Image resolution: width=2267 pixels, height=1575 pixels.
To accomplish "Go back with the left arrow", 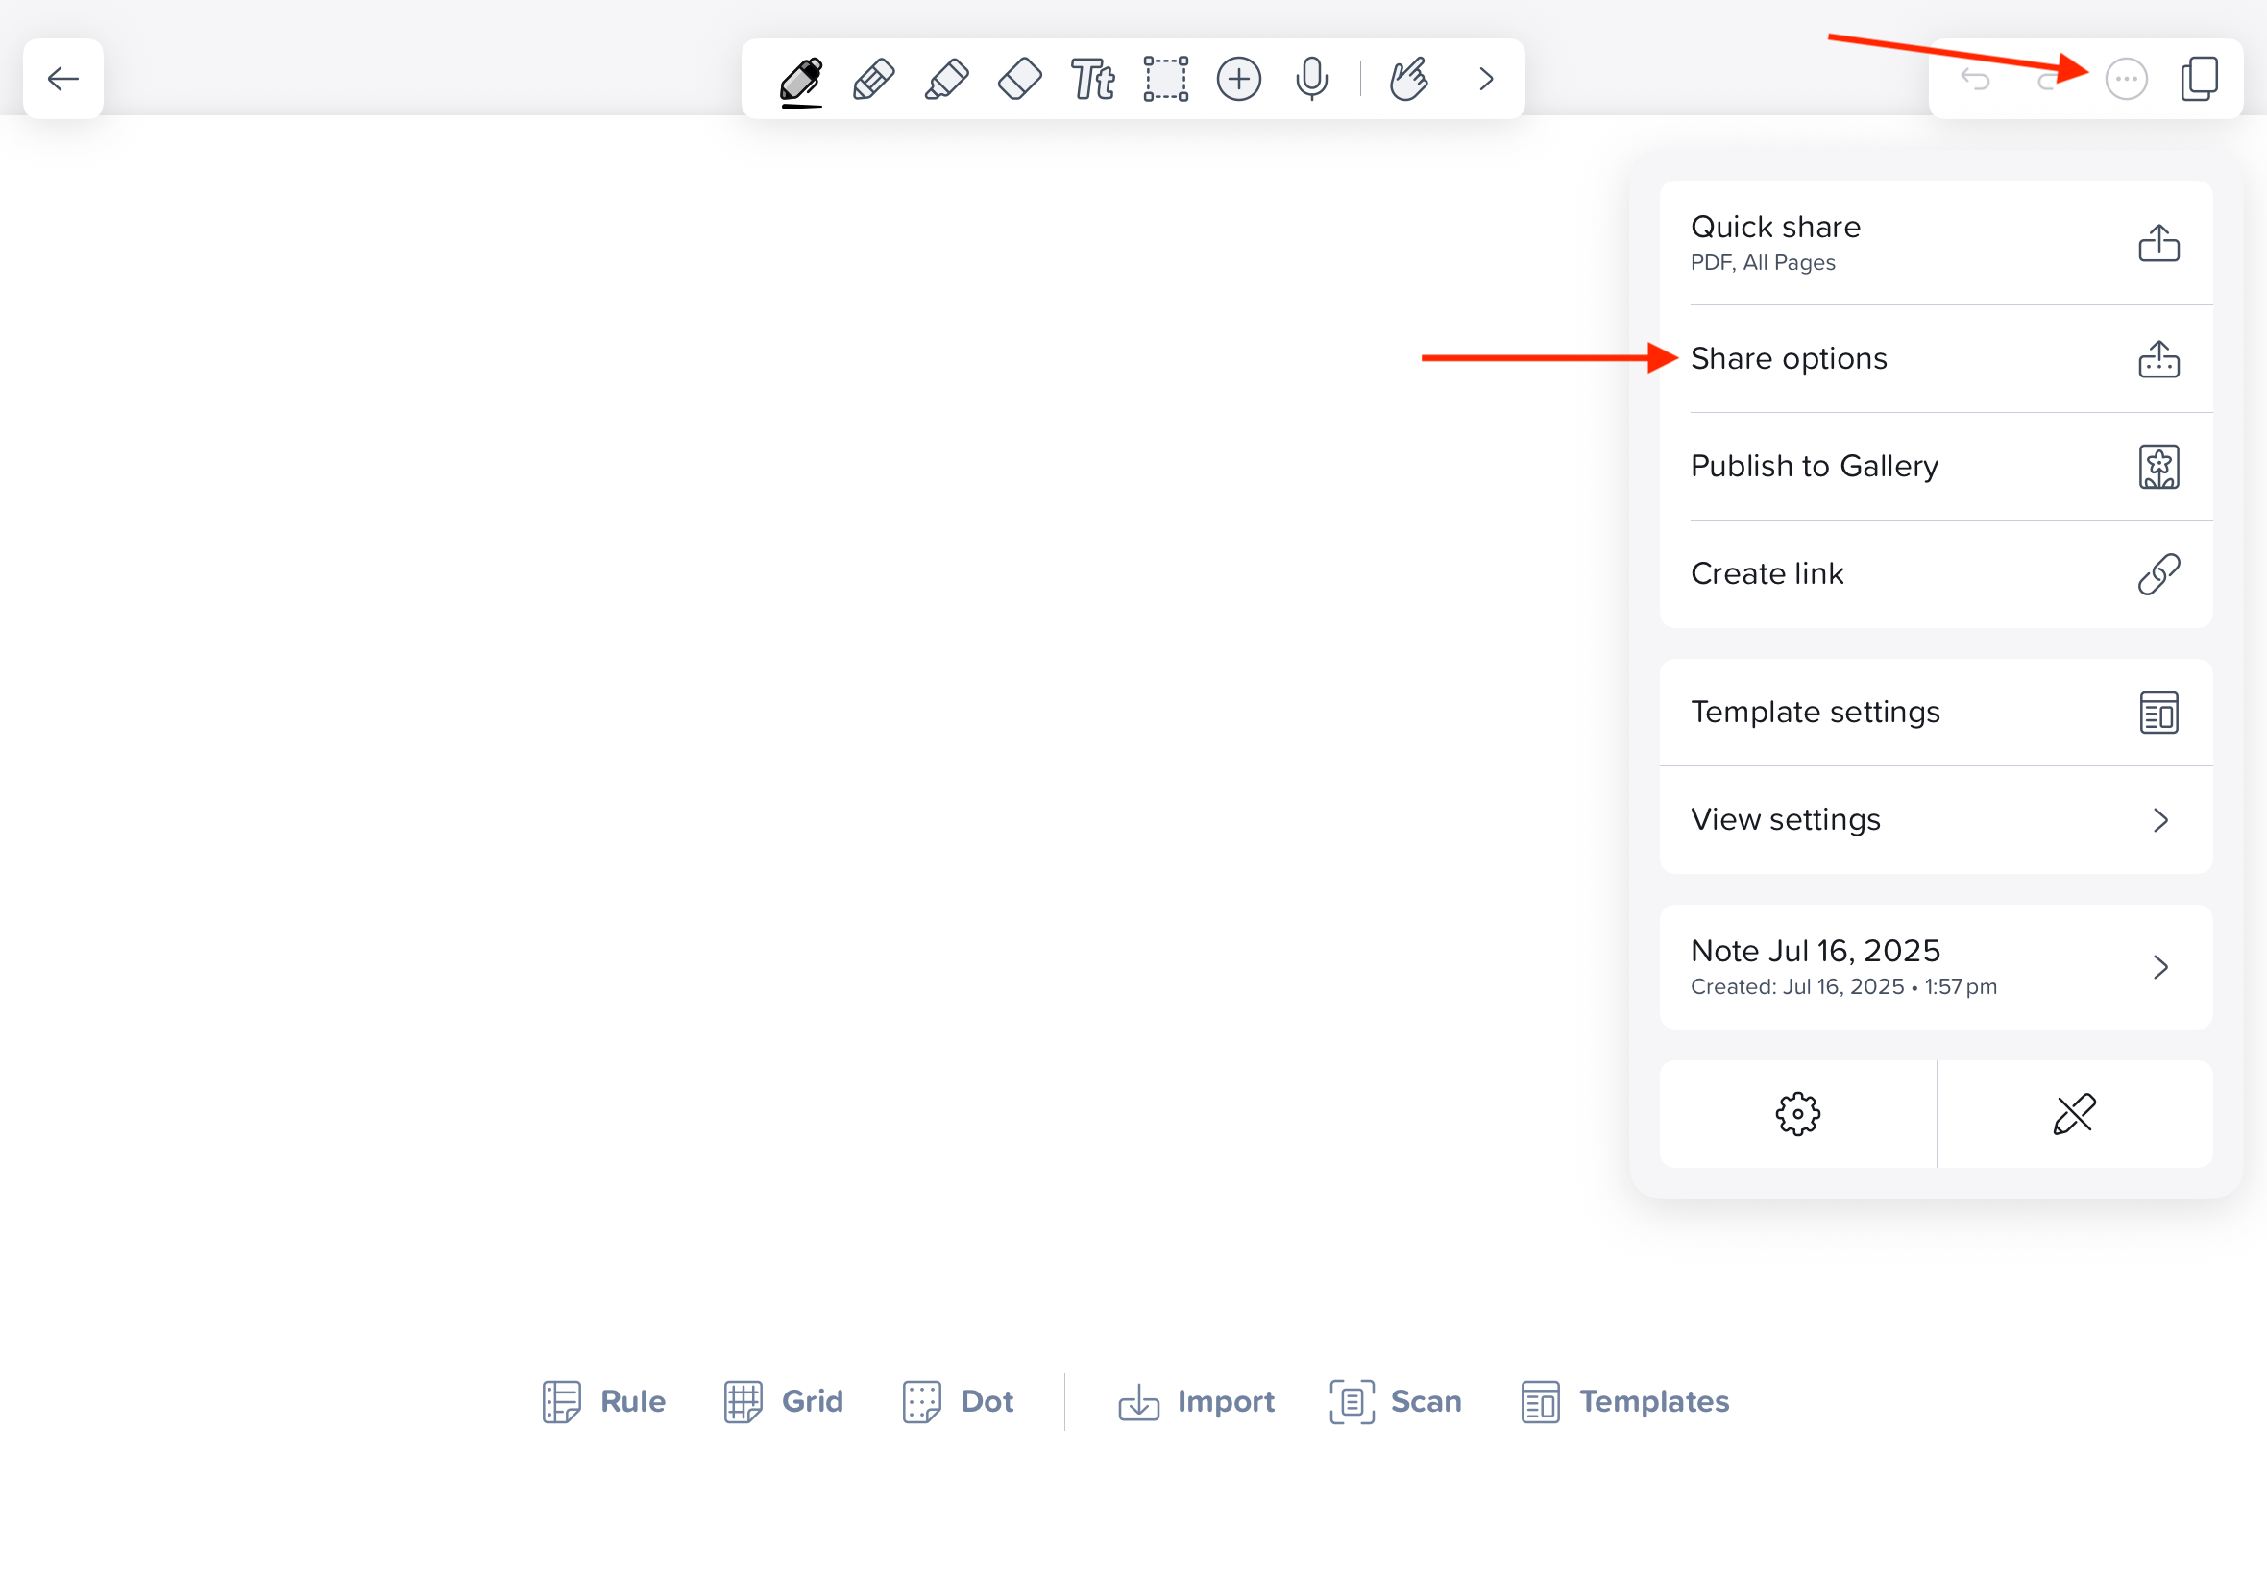I will click(x=63, y=79).
